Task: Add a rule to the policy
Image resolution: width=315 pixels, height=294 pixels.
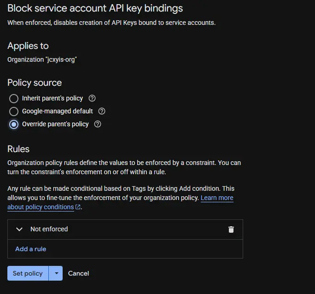Action: 31,249
